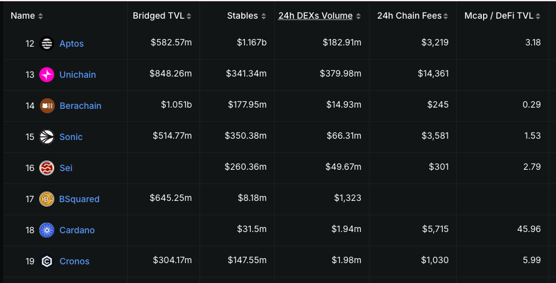Click the blue Cardano logo icon
This screenshot has width=556, height=283.
pos(47,230)
